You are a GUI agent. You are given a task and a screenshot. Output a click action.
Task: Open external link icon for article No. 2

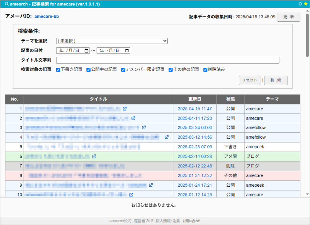pos(133,118)
